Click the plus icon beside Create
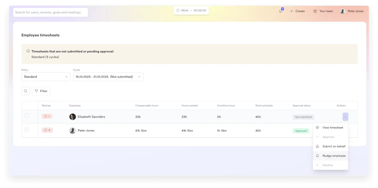 (292, 11)
